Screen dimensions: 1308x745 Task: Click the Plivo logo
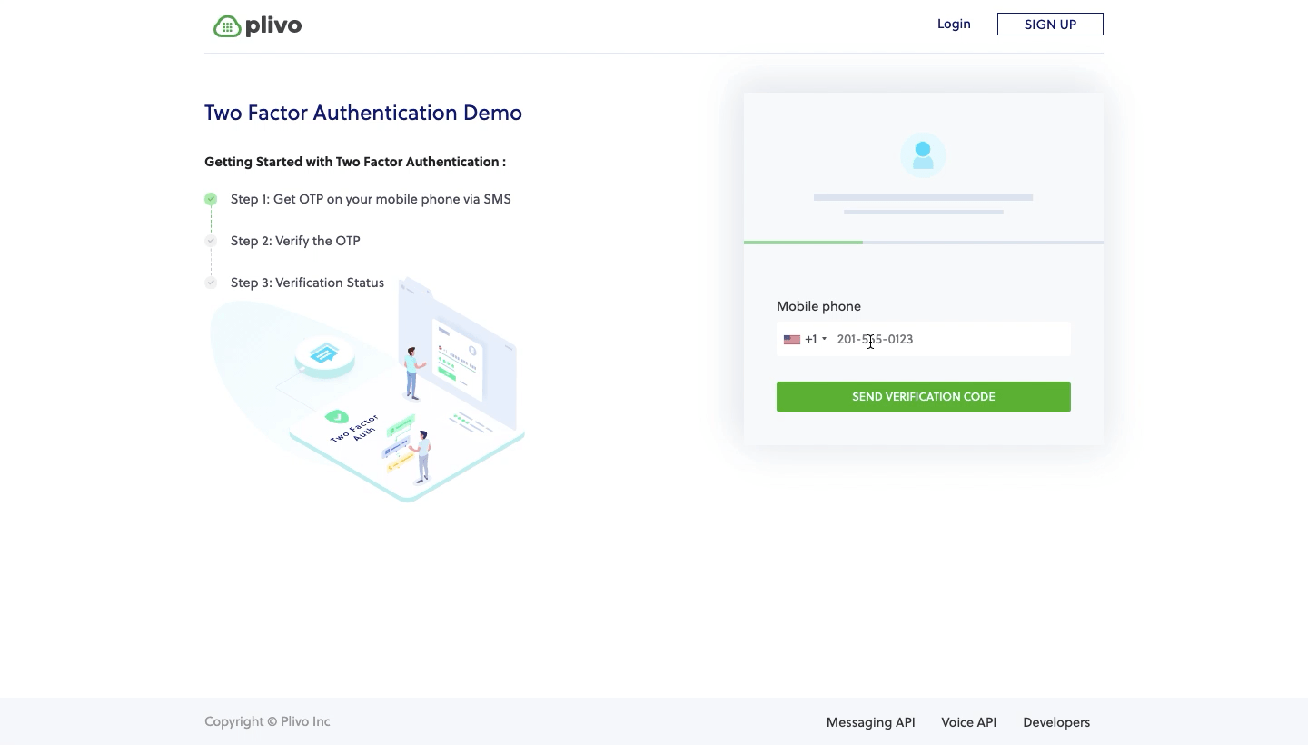pos(257,25)
